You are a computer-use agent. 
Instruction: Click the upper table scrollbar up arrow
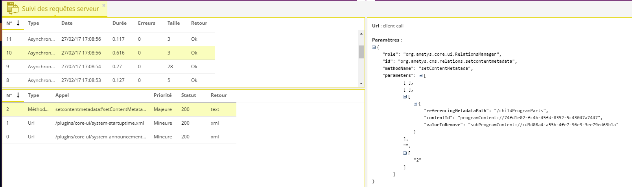[361, 34]
